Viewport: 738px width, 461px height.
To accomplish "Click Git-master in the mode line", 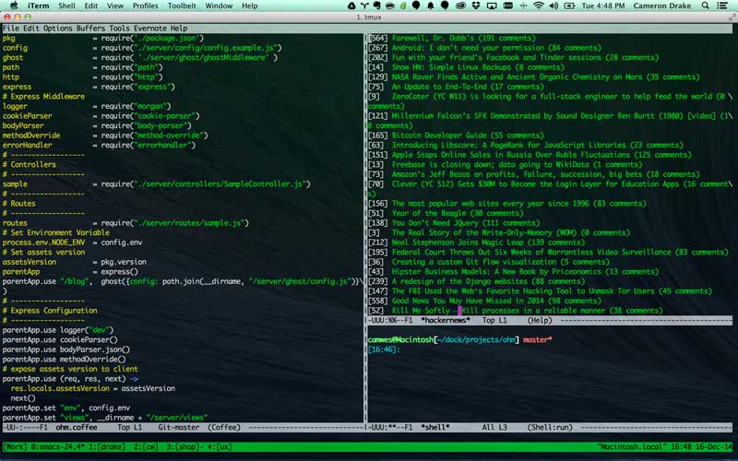I will tap(178, 427).
